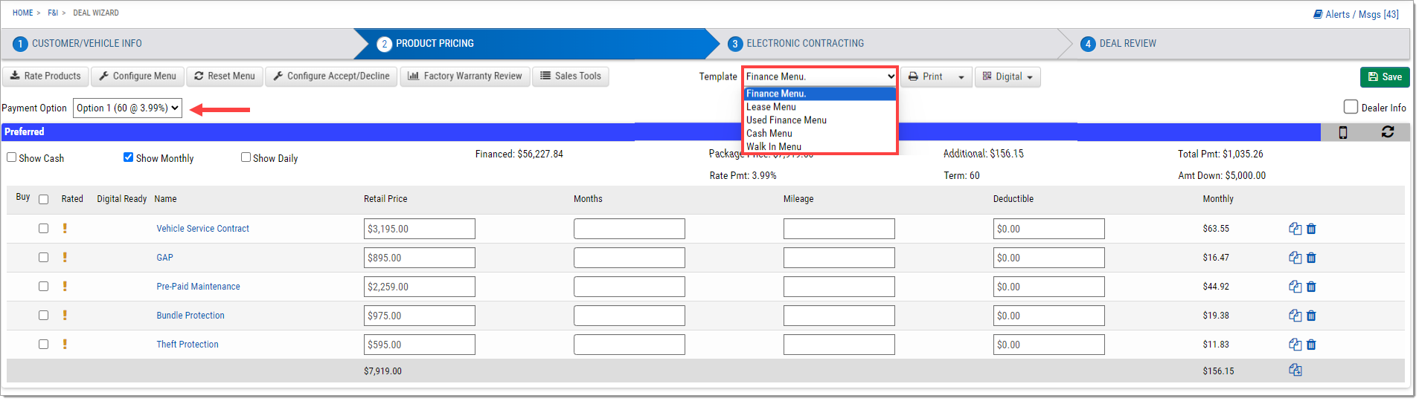Click Reset Menu button

click(x=225, y=76)
